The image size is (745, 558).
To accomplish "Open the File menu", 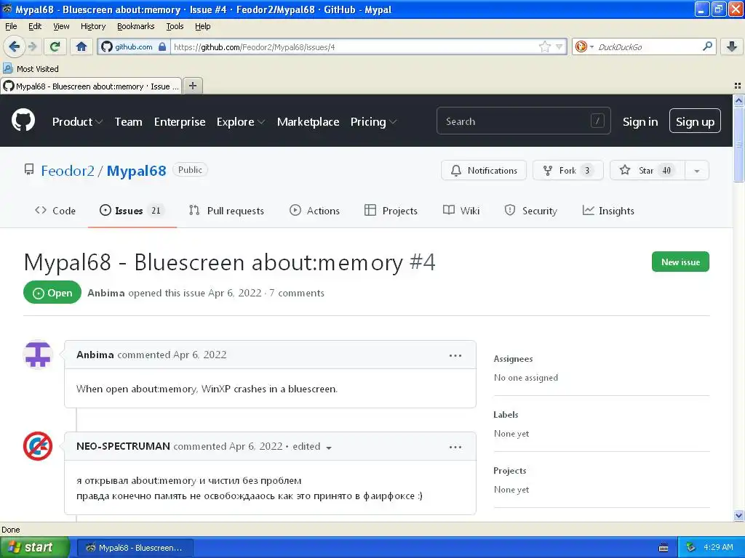I will [11, 26].
